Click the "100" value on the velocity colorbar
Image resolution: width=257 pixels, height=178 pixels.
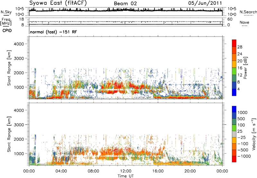241,125
